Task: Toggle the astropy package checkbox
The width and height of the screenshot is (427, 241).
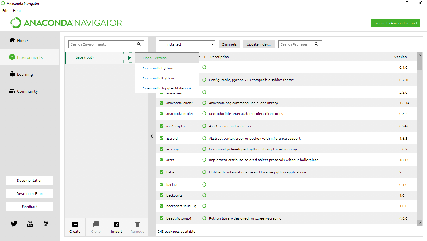Action: (x=162, y=149)
